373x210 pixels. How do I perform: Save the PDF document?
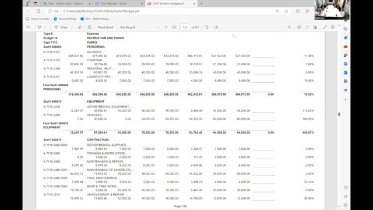(x=307, y=27)
